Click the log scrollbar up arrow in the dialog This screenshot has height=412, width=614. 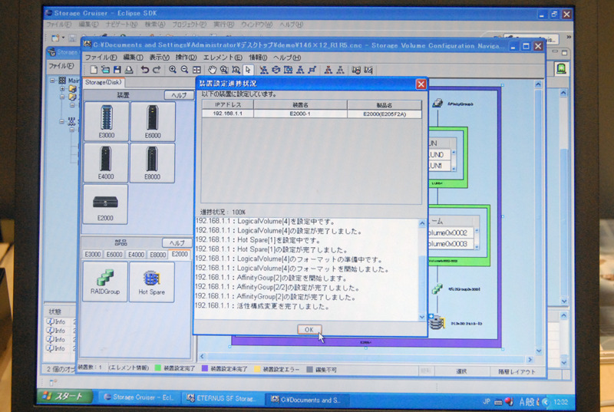click(x=422, y=224)
